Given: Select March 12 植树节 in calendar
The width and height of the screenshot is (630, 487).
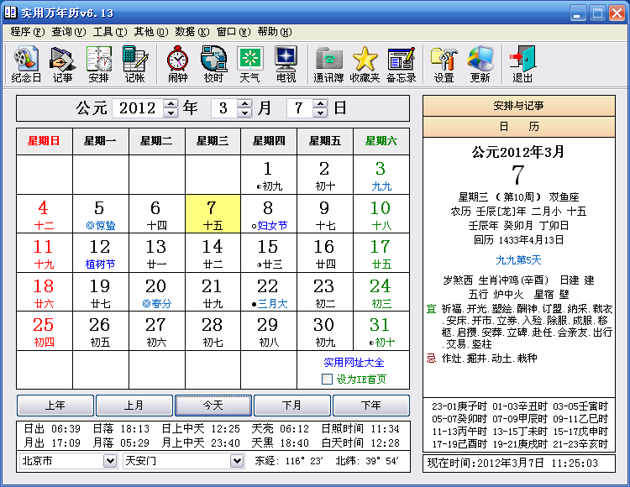Looking at the screenshot, I should coord(101,253).
